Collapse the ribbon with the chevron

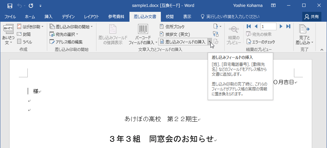[x=322, y=50]
